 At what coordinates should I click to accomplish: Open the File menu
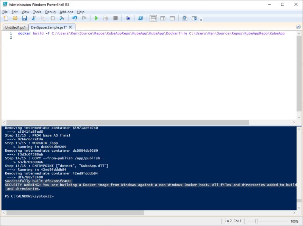pos(5,12)
